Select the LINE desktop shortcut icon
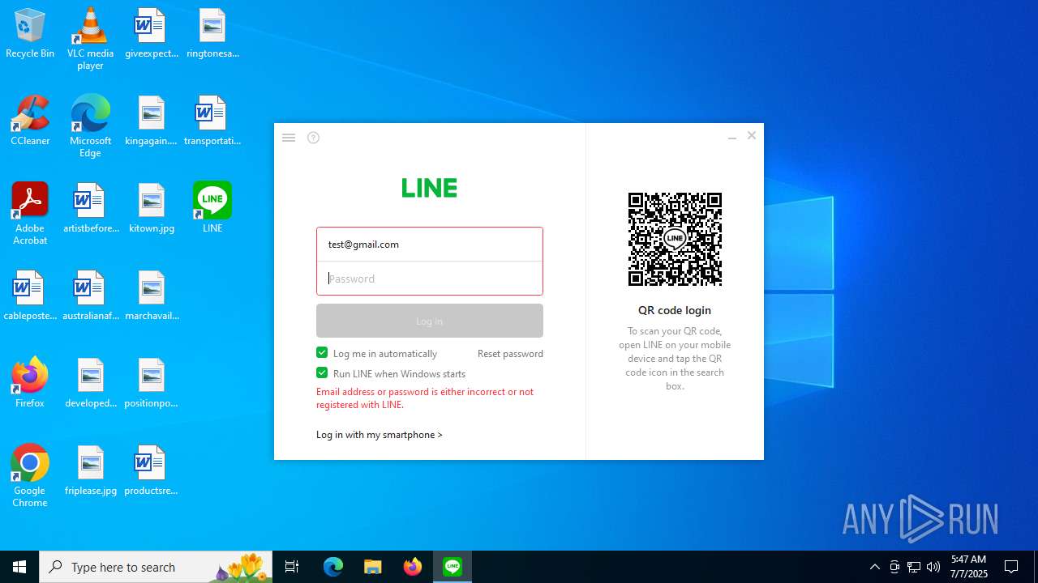The image size is (1038, 583). coord(212,209)
